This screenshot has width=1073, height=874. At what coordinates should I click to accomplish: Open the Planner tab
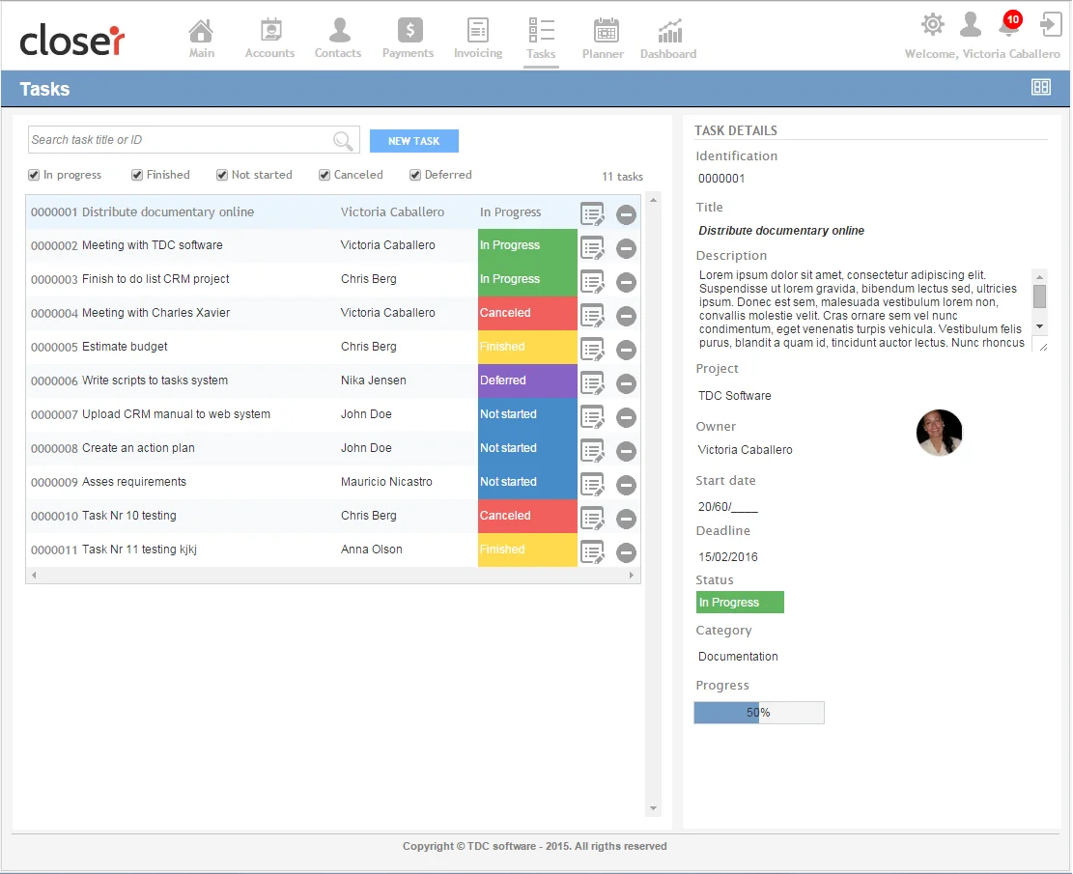click(605, 39)
